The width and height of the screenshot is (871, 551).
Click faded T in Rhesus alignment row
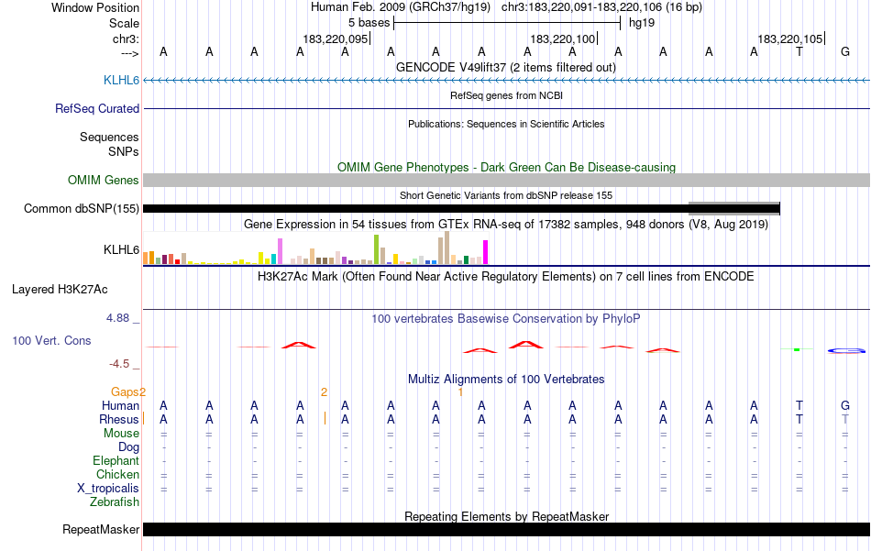click(x=845, y=419)
